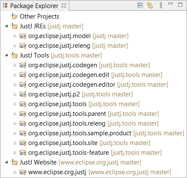
Task: Click the Other Projects working set icon
Action: tap(14, 16)
